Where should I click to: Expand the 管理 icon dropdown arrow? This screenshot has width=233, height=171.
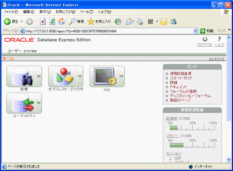39,76
